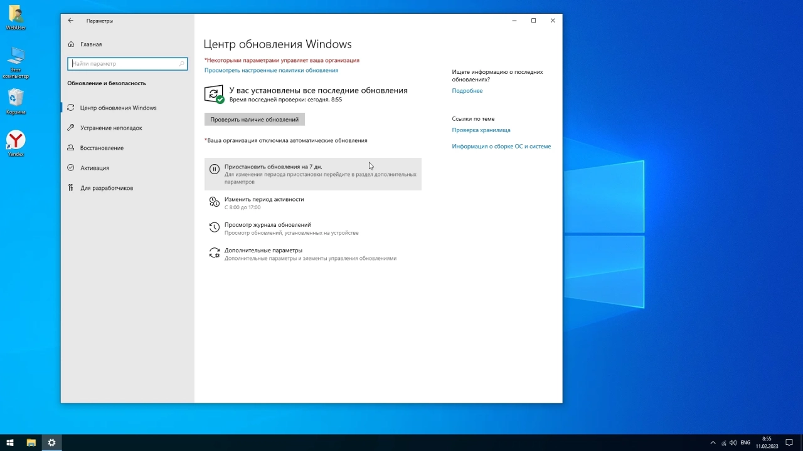803x451 pixels.
Task: Click Ссылки по теме heading
Action: [473, 118]
